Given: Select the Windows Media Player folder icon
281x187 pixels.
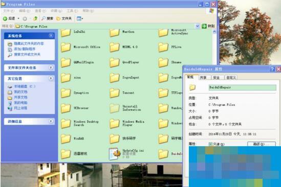Looking at the screenshot, I should (x=114, y=124).
